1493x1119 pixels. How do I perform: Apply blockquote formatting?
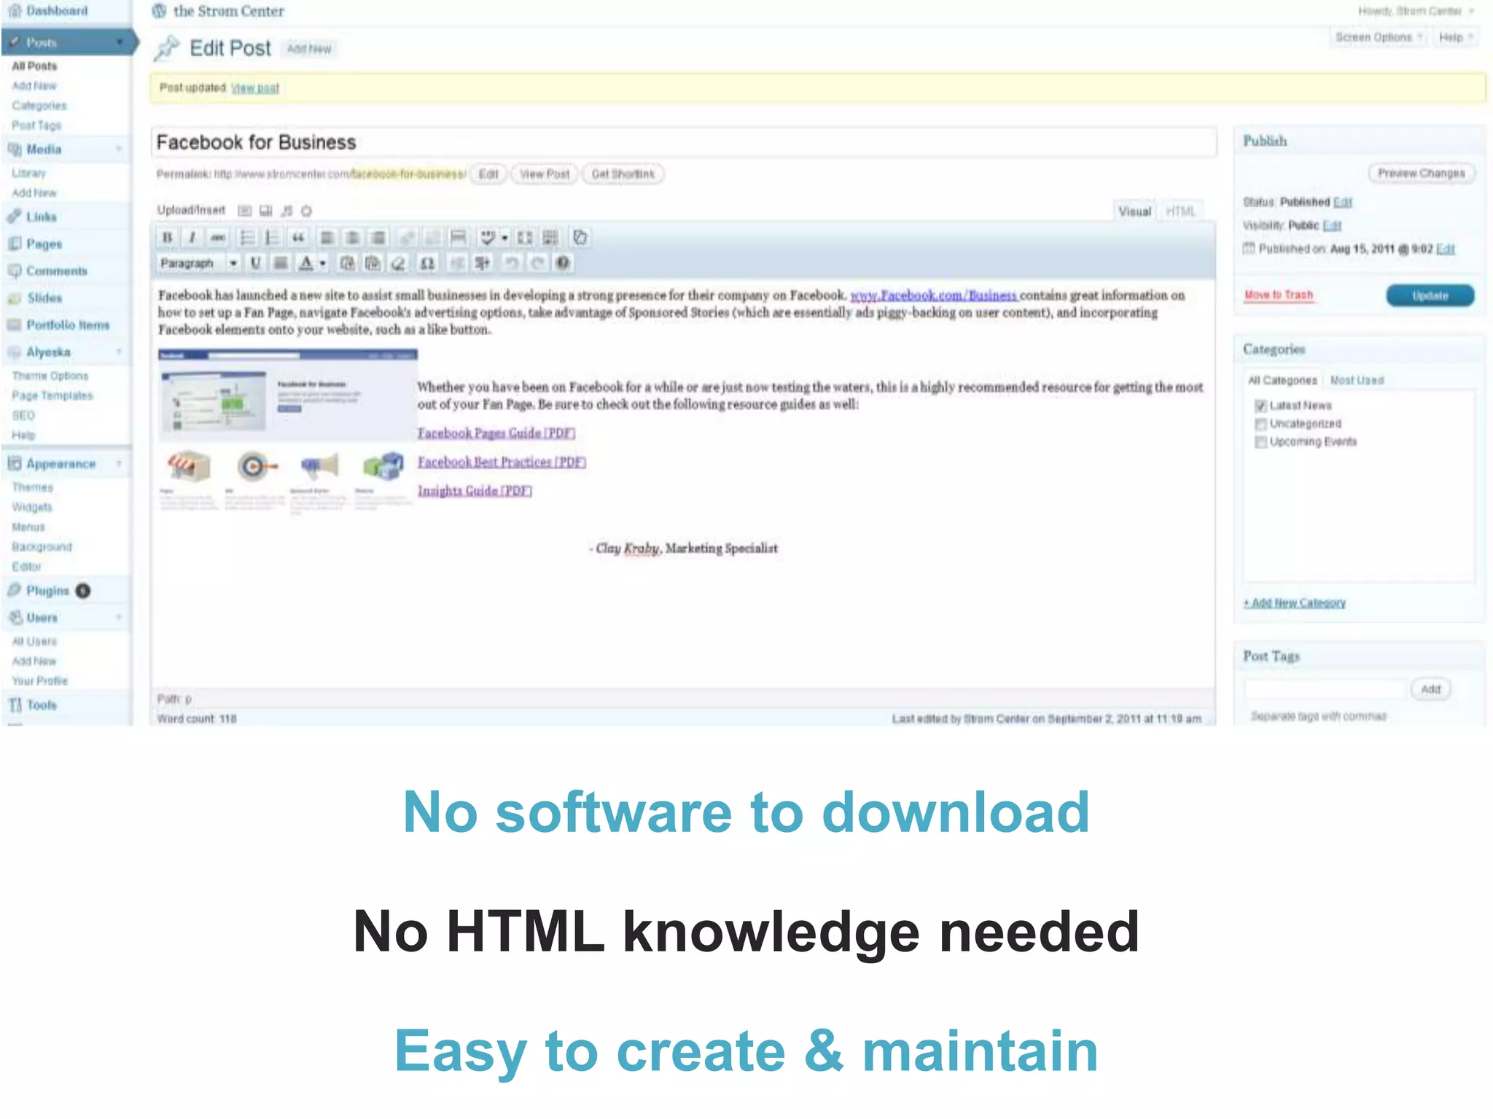(298, 237)
